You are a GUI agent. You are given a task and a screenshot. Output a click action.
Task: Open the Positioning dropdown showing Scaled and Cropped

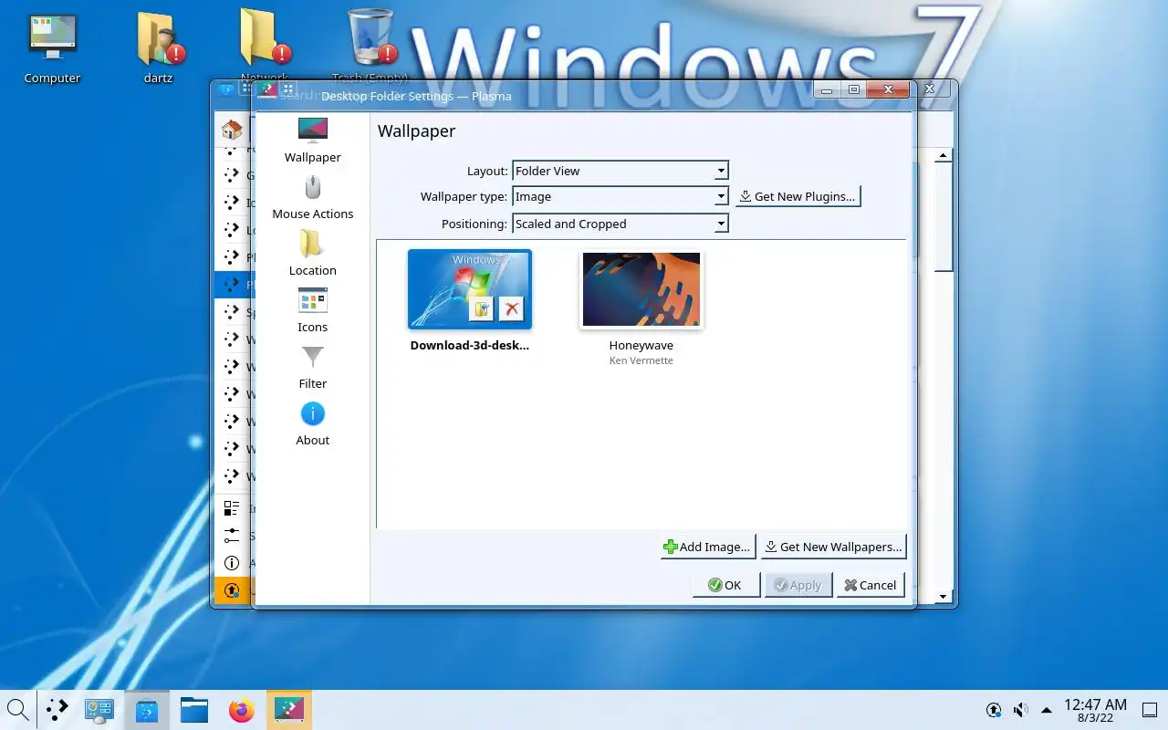620,224
